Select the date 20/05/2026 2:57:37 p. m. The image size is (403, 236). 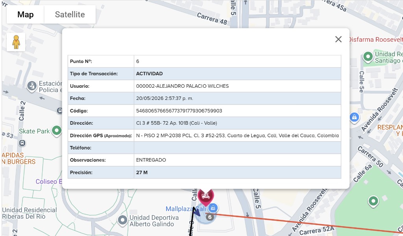pyautogui.click(x=165, y=98)
